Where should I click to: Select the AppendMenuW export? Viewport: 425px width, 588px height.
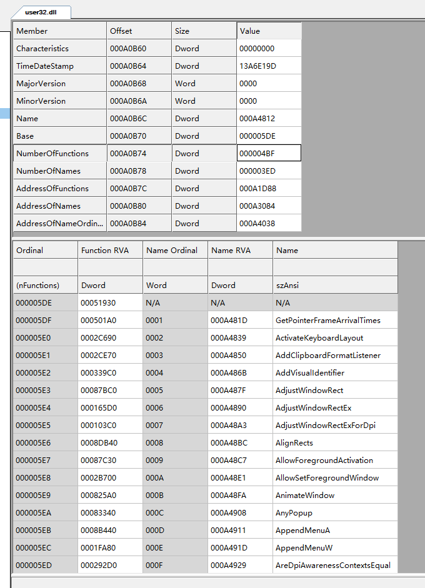336,548
